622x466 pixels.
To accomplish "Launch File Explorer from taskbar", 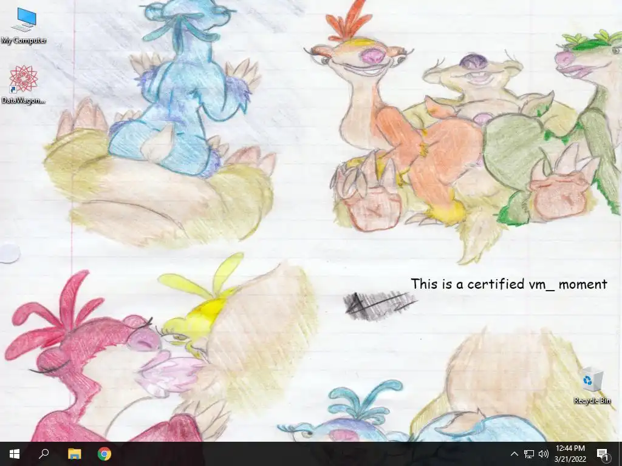I will [x=74, y=454].
